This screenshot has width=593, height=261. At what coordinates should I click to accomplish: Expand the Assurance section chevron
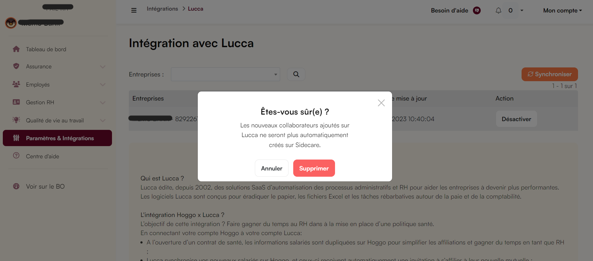(x=103, y=66)
